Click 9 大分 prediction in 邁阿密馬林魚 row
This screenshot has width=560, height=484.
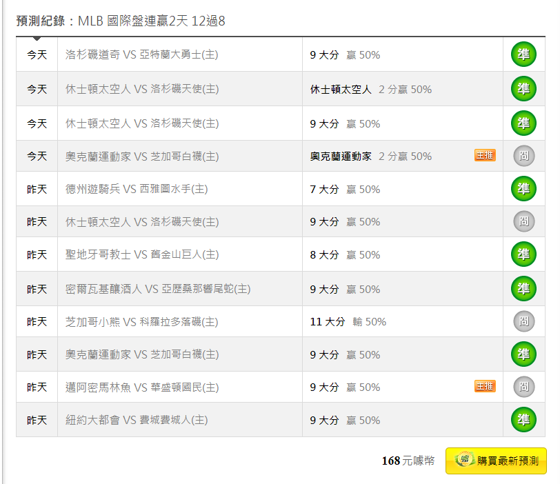[345, 387]
